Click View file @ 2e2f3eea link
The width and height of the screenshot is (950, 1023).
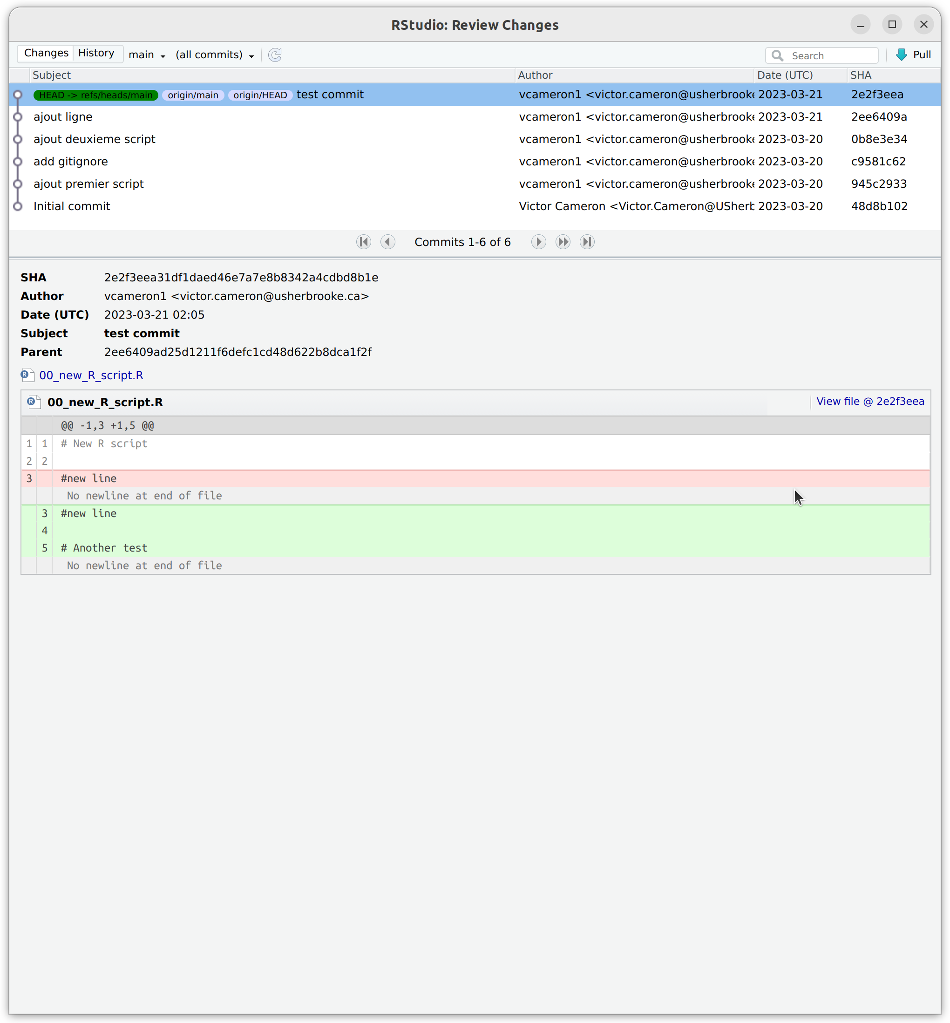point(870,401)
